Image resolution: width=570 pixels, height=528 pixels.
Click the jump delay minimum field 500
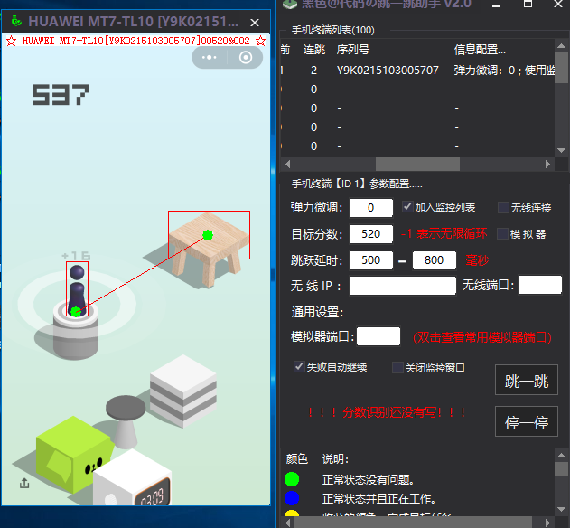[371, 260]
